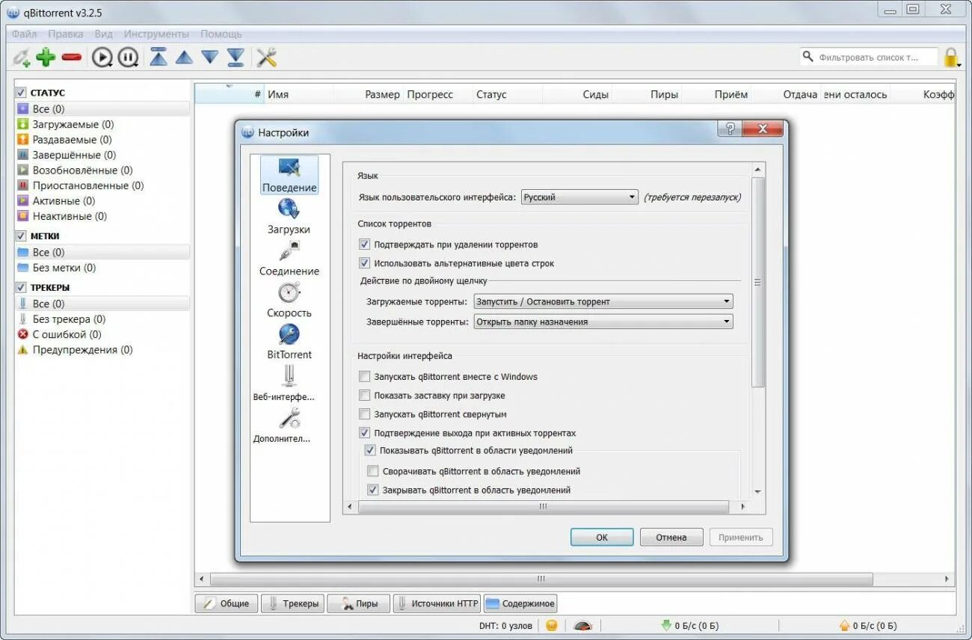Open Загружаемые торренты action dropdown
The width and height of the screenshot is (972, 640).
click(x=603, y=302)
